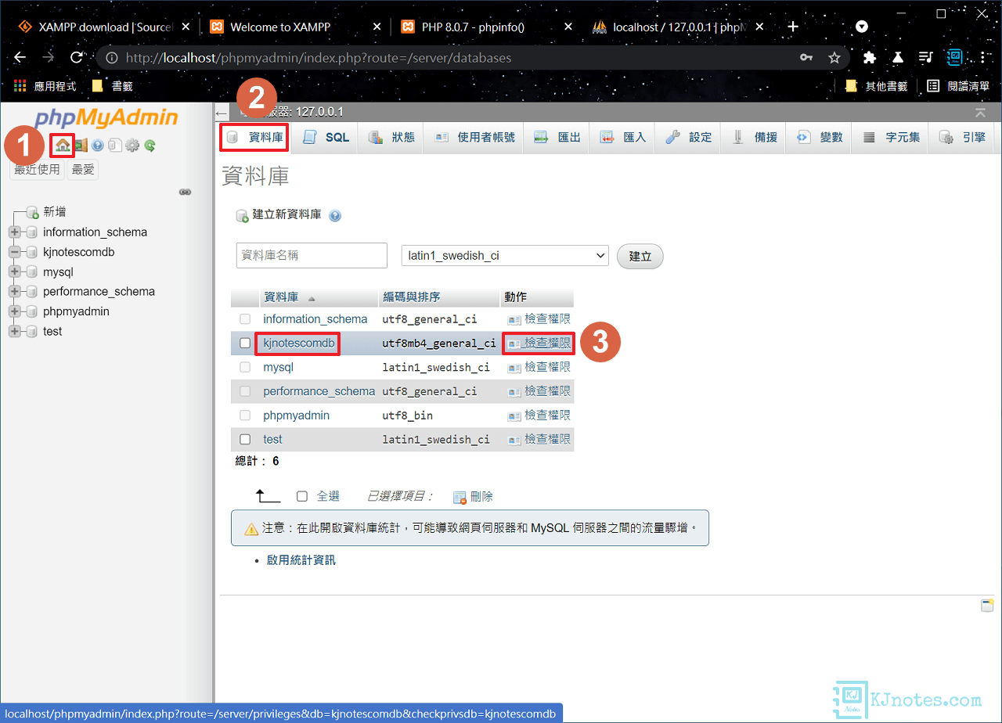Screen dimensions: 1002x723
Task: Sort the table by 資料庫 column header
Action: point(281,297)
